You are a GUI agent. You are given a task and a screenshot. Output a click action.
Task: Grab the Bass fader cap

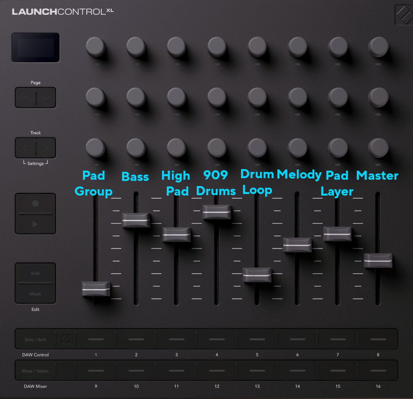click(x=136, y=220)
